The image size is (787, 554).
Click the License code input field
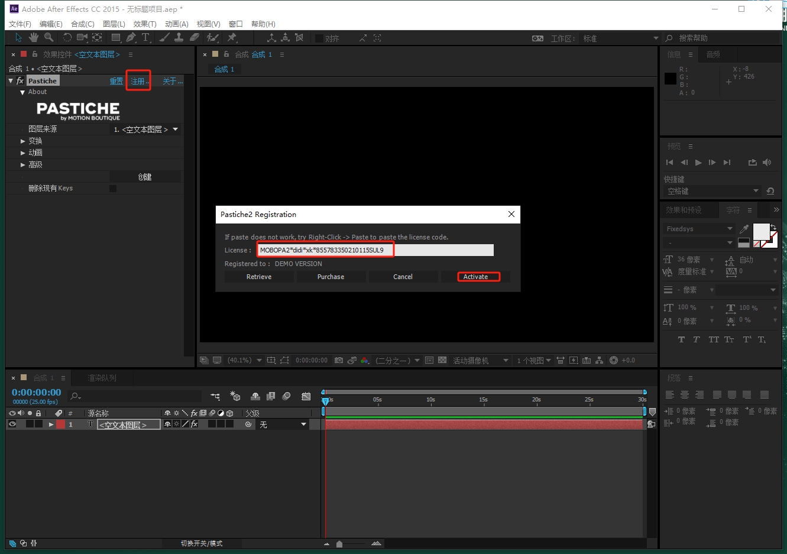pyautogui.click(x=375, y=250)
